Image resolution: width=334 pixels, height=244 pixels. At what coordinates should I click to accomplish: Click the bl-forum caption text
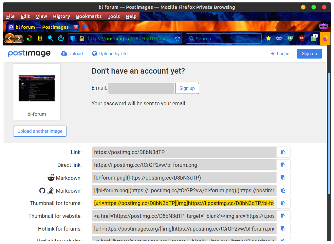coord(37,114)
